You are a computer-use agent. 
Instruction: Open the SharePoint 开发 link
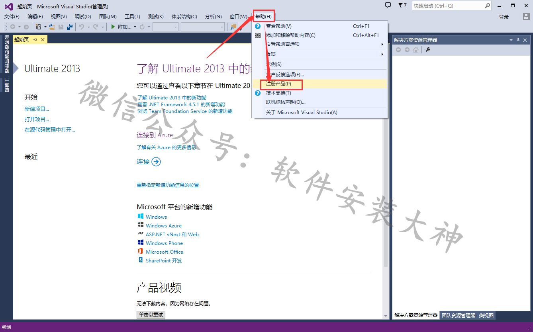164,261
